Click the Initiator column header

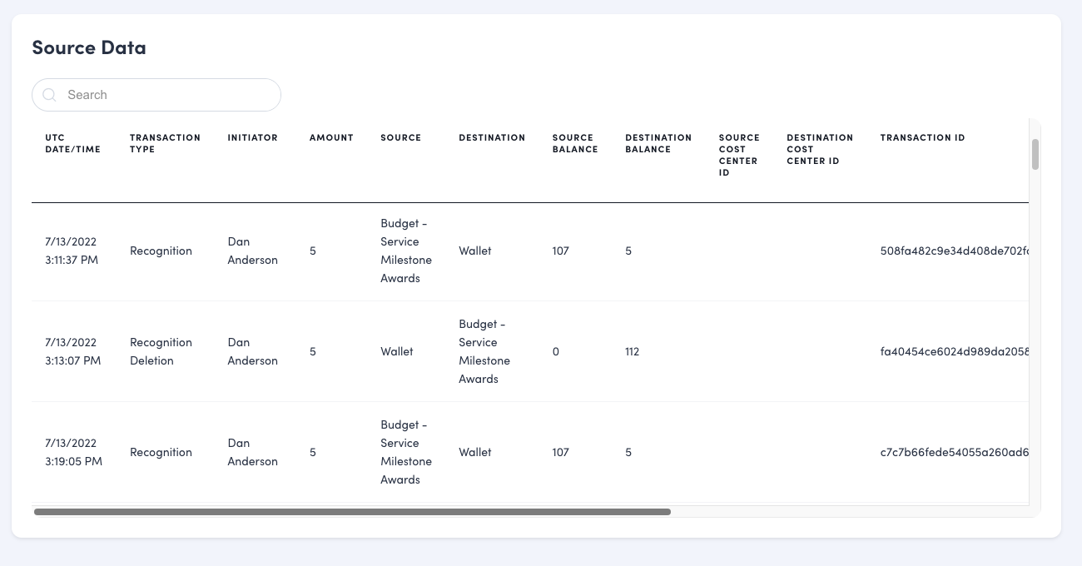point(252,137)
